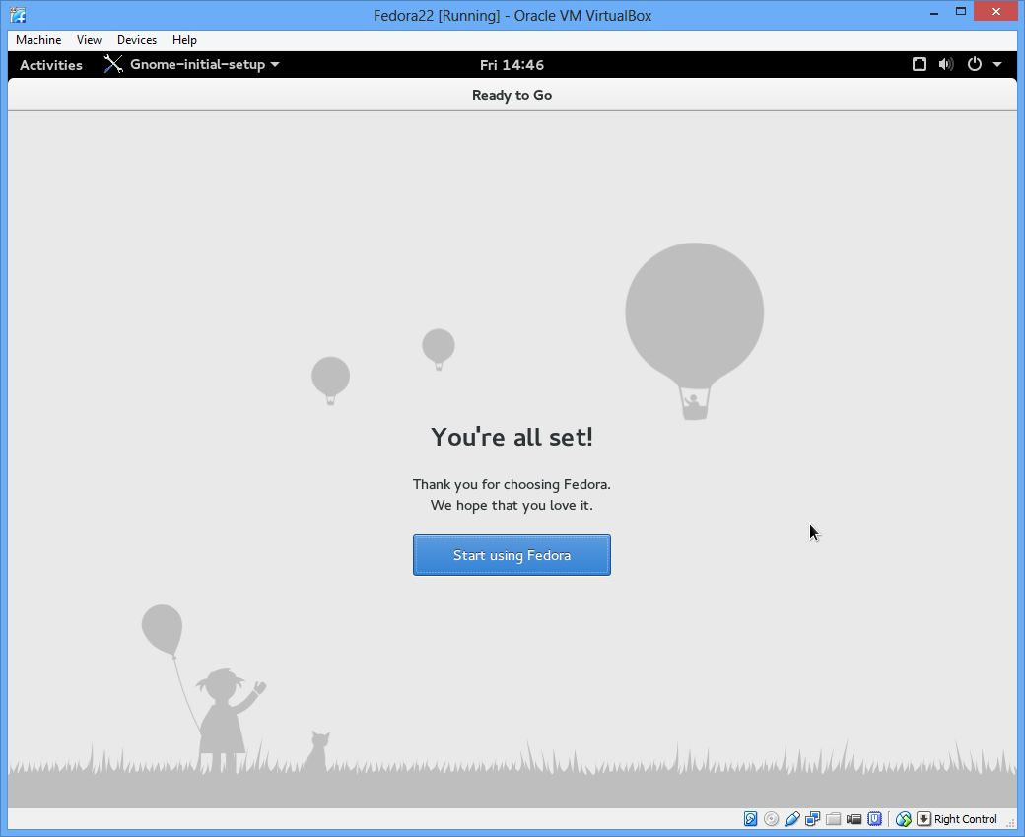This screenshot has width=1025, height=837.
Task: Click the CPU virtualization status icon
Action: [874, 818]
